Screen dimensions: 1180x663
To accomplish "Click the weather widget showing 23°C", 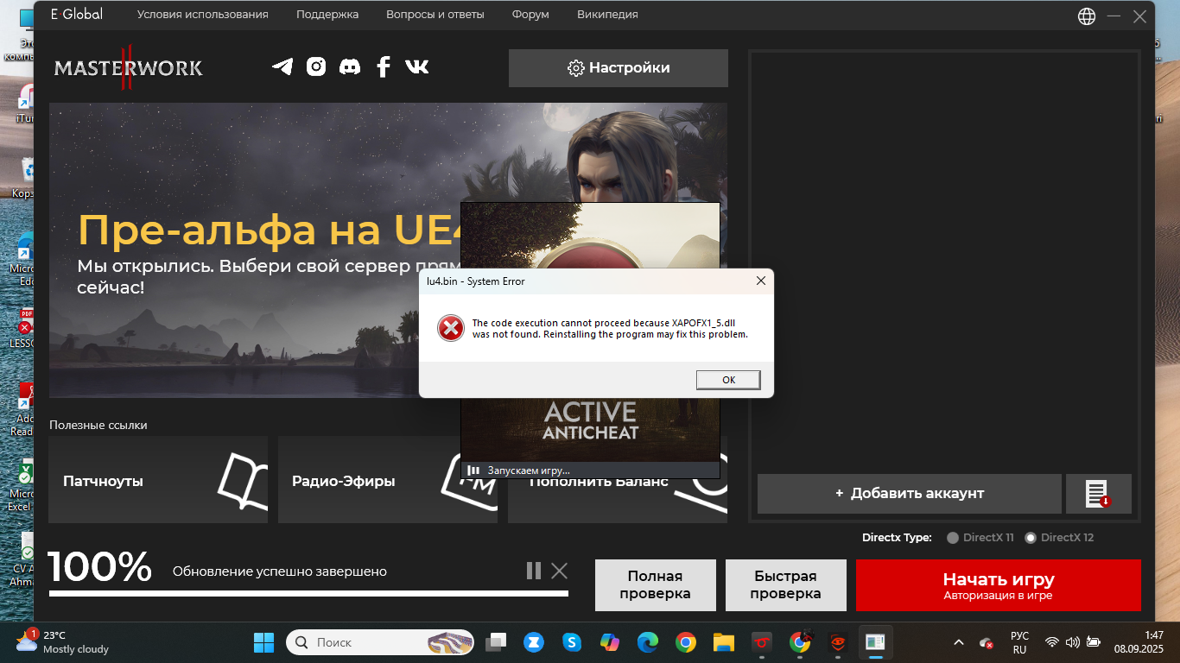I will pos(62,641).
